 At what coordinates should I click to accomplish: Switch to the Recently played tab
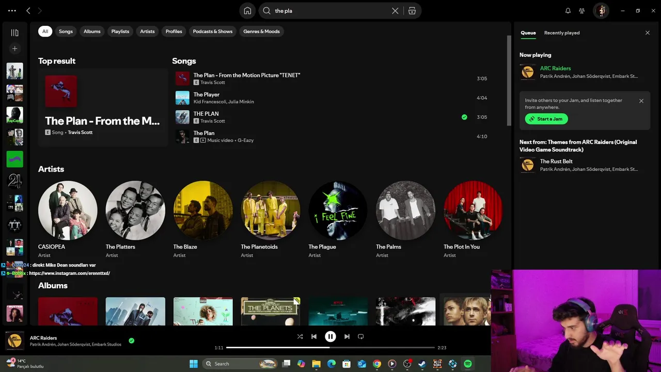coord(562,33)
